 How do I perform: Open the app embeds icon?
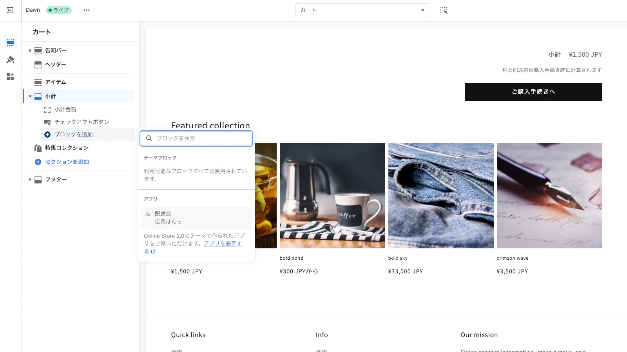(10, 77)
